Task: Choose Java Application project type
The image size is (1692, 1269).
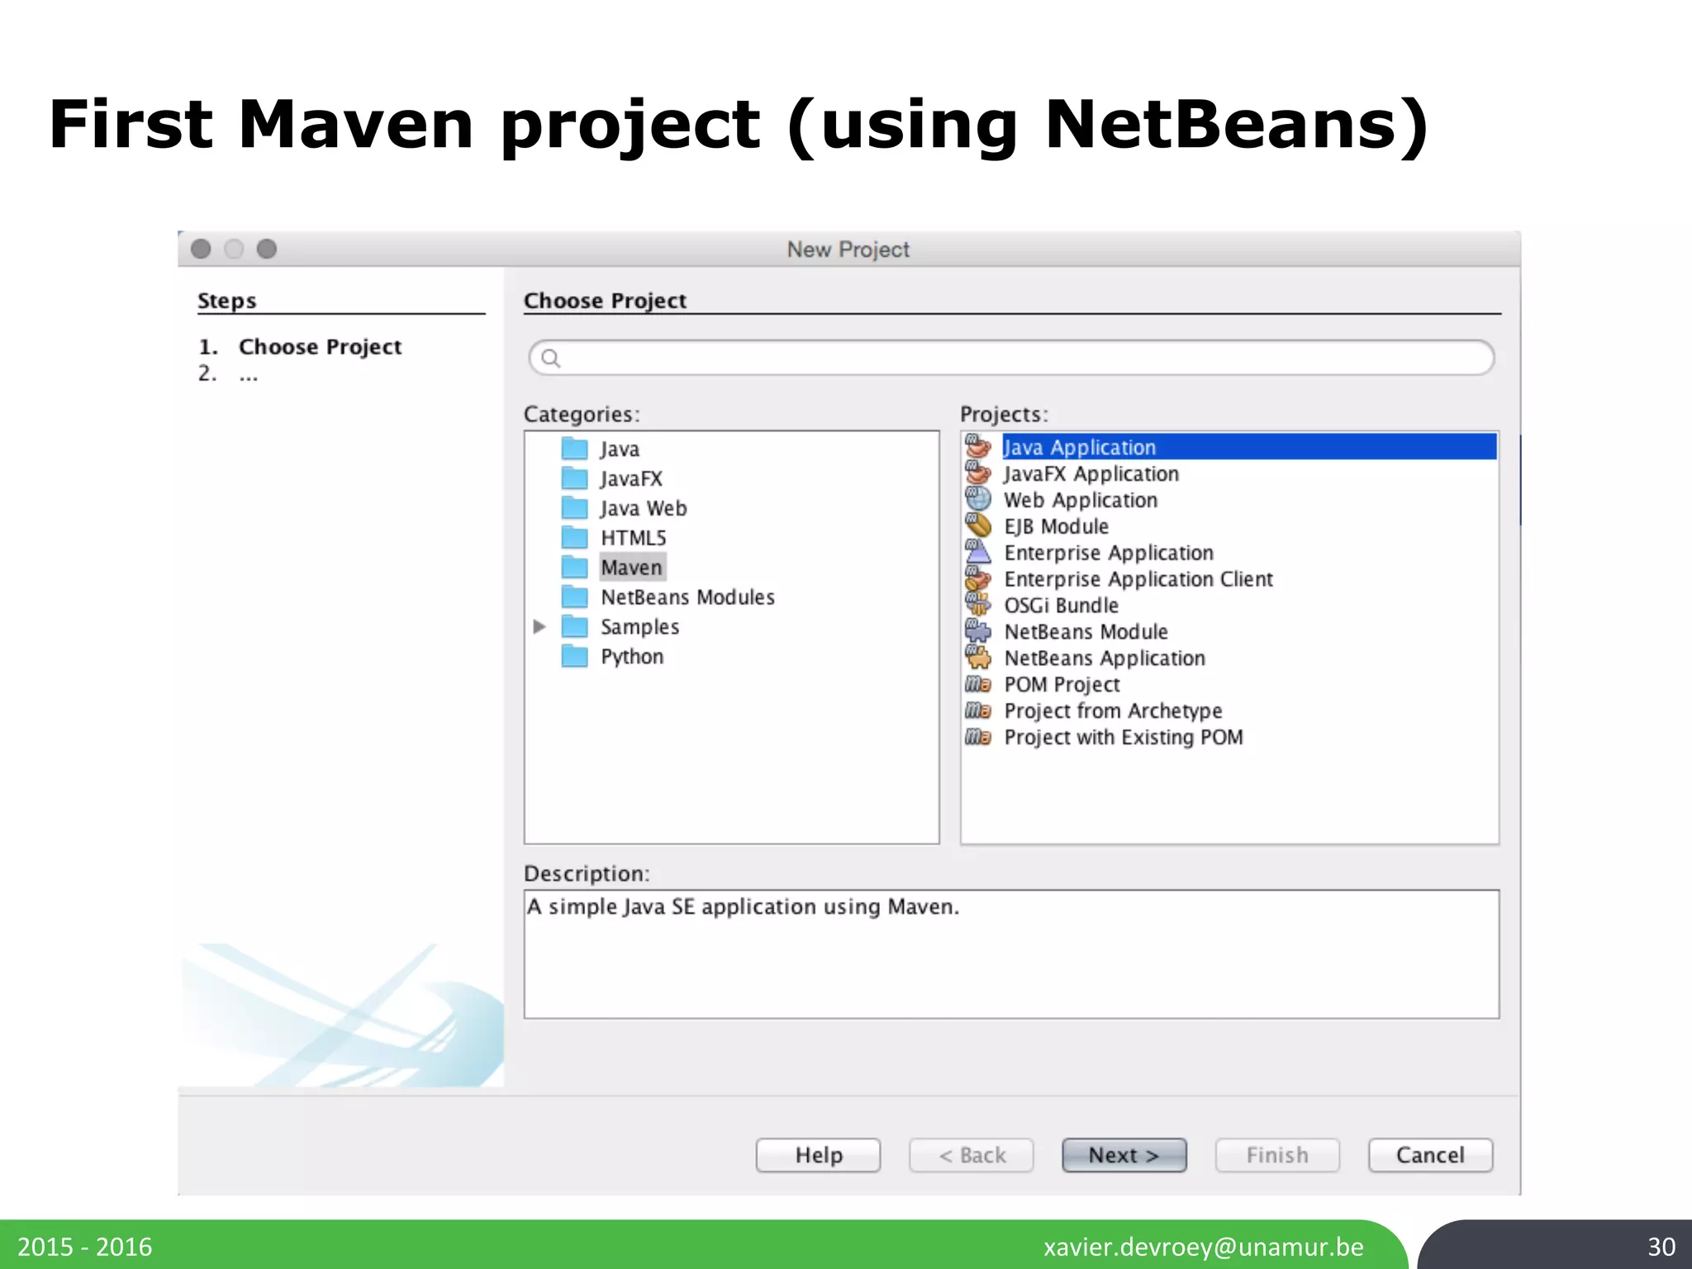Action: [1249, 447]
